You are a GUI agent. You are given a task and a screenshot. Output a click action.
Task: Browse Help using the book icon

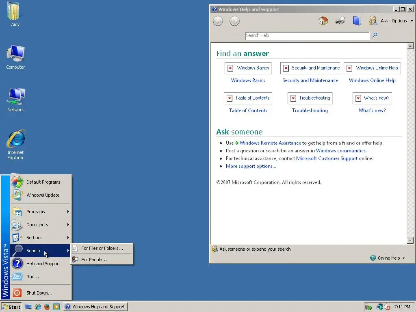(357, 21)
